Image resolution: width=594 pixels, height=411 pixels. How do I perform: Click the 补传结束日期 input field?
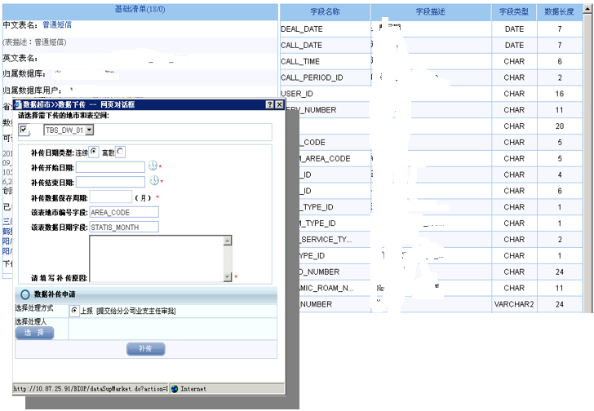tap(110, 182)
